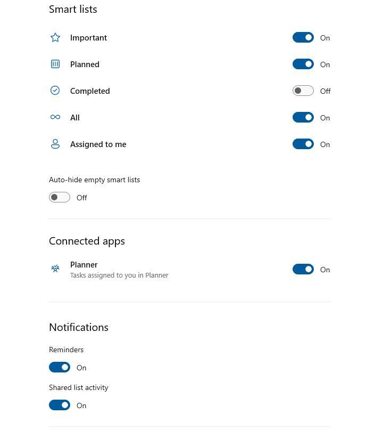391x430 pixels.
Task: Click the Assigned to me person icon
Action: tap(55, 144)
